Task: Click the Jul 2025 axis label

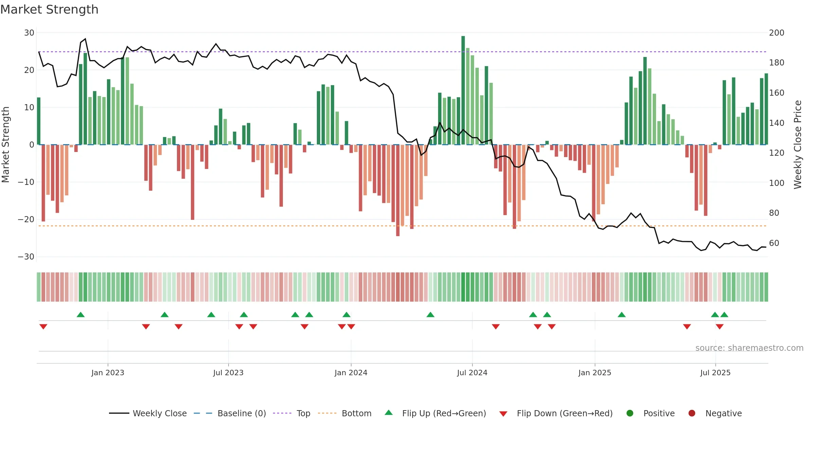Action: click(715, 373)
